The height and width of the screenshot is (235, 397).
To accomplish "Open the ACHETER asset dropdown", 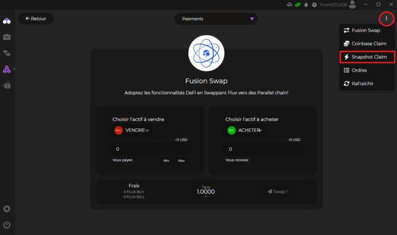I will (x=245, y=131).
